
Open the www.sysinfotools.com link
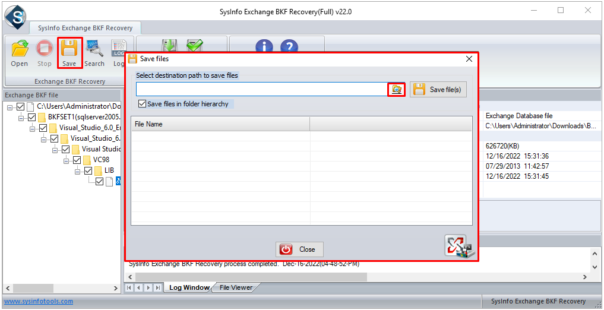[39, 302]
